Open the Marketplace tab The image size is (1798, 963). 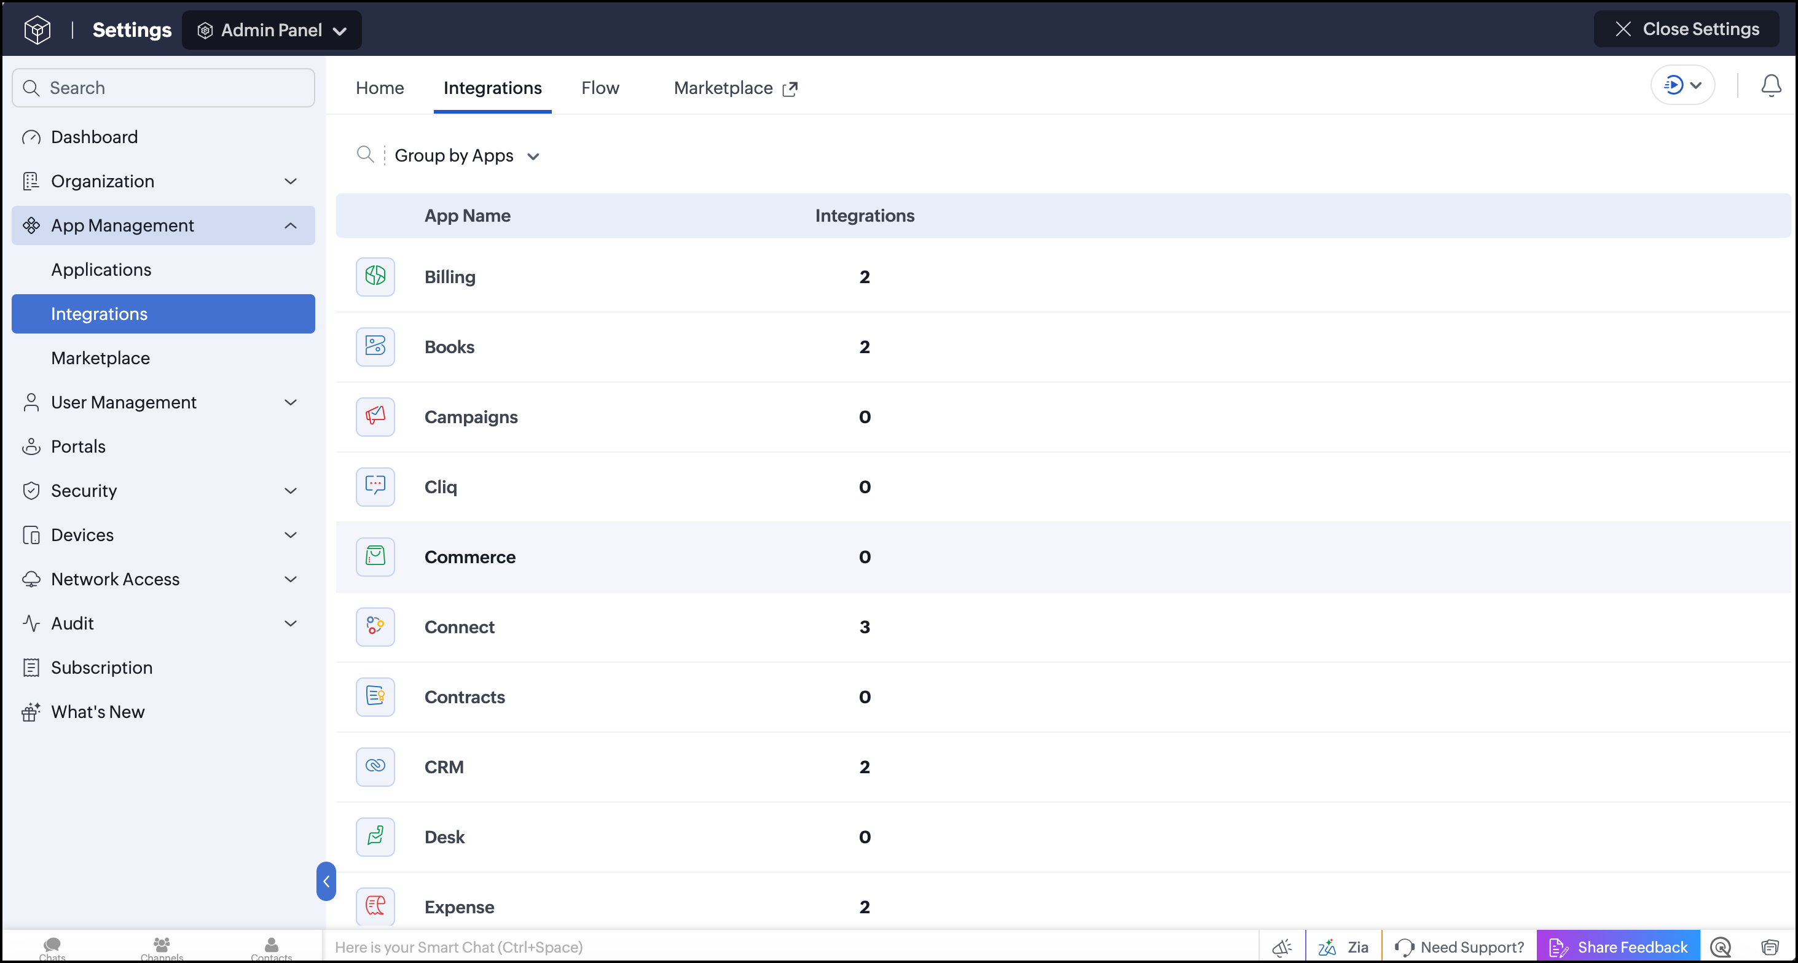point(735,88)
